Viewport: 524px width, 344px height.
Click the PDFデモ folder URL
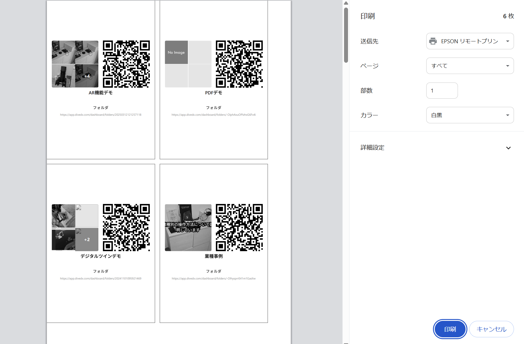(x=214, y=115)
